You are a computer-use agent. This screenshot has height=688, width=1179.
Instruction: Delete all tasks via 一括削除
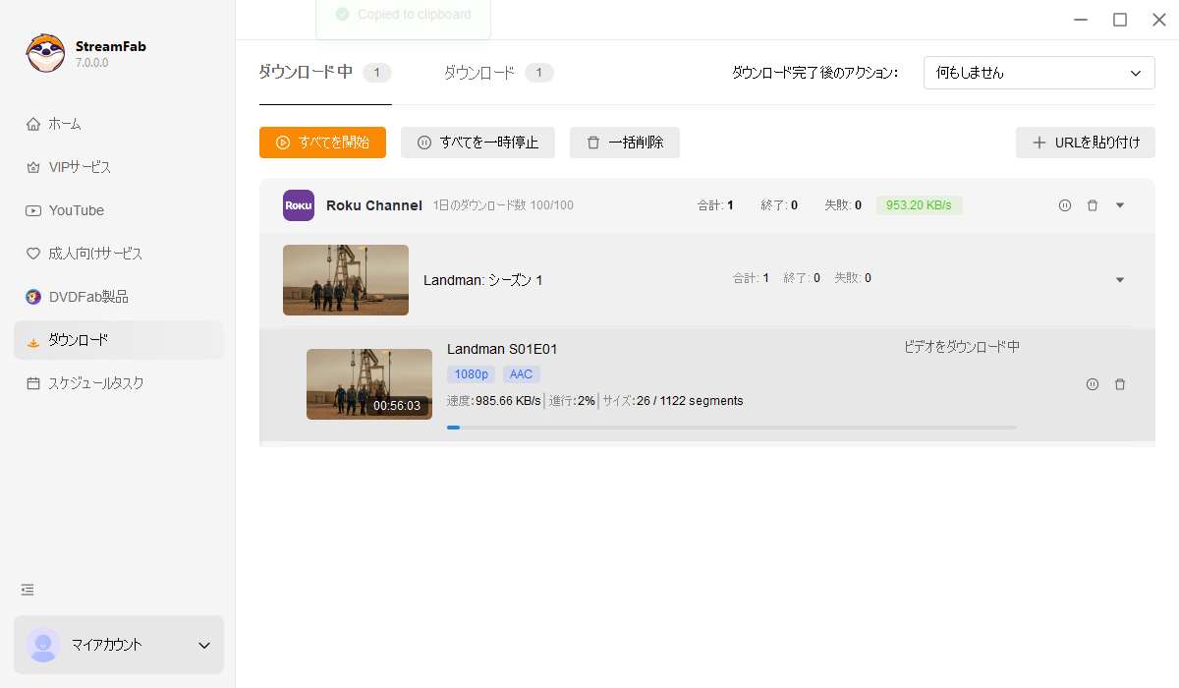pyautogui.click(x=625, y=142)
